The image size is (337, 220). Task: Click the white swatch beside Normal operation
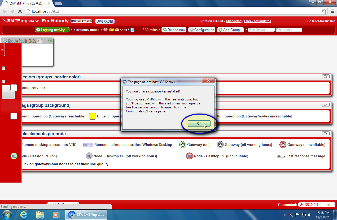[14, 116]
